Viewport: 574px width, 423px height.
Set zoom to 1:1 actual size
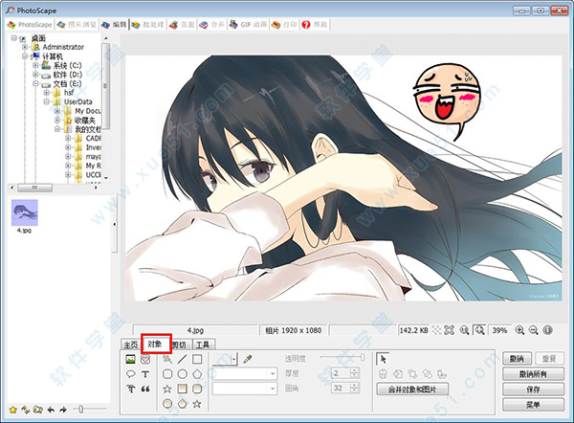click(x=465, y=330)
